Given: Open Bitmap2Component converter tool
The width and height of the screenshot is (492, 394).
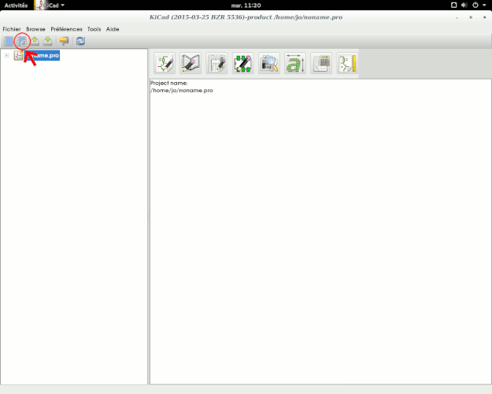Looking at the screenshot, I should pos(295,63).
